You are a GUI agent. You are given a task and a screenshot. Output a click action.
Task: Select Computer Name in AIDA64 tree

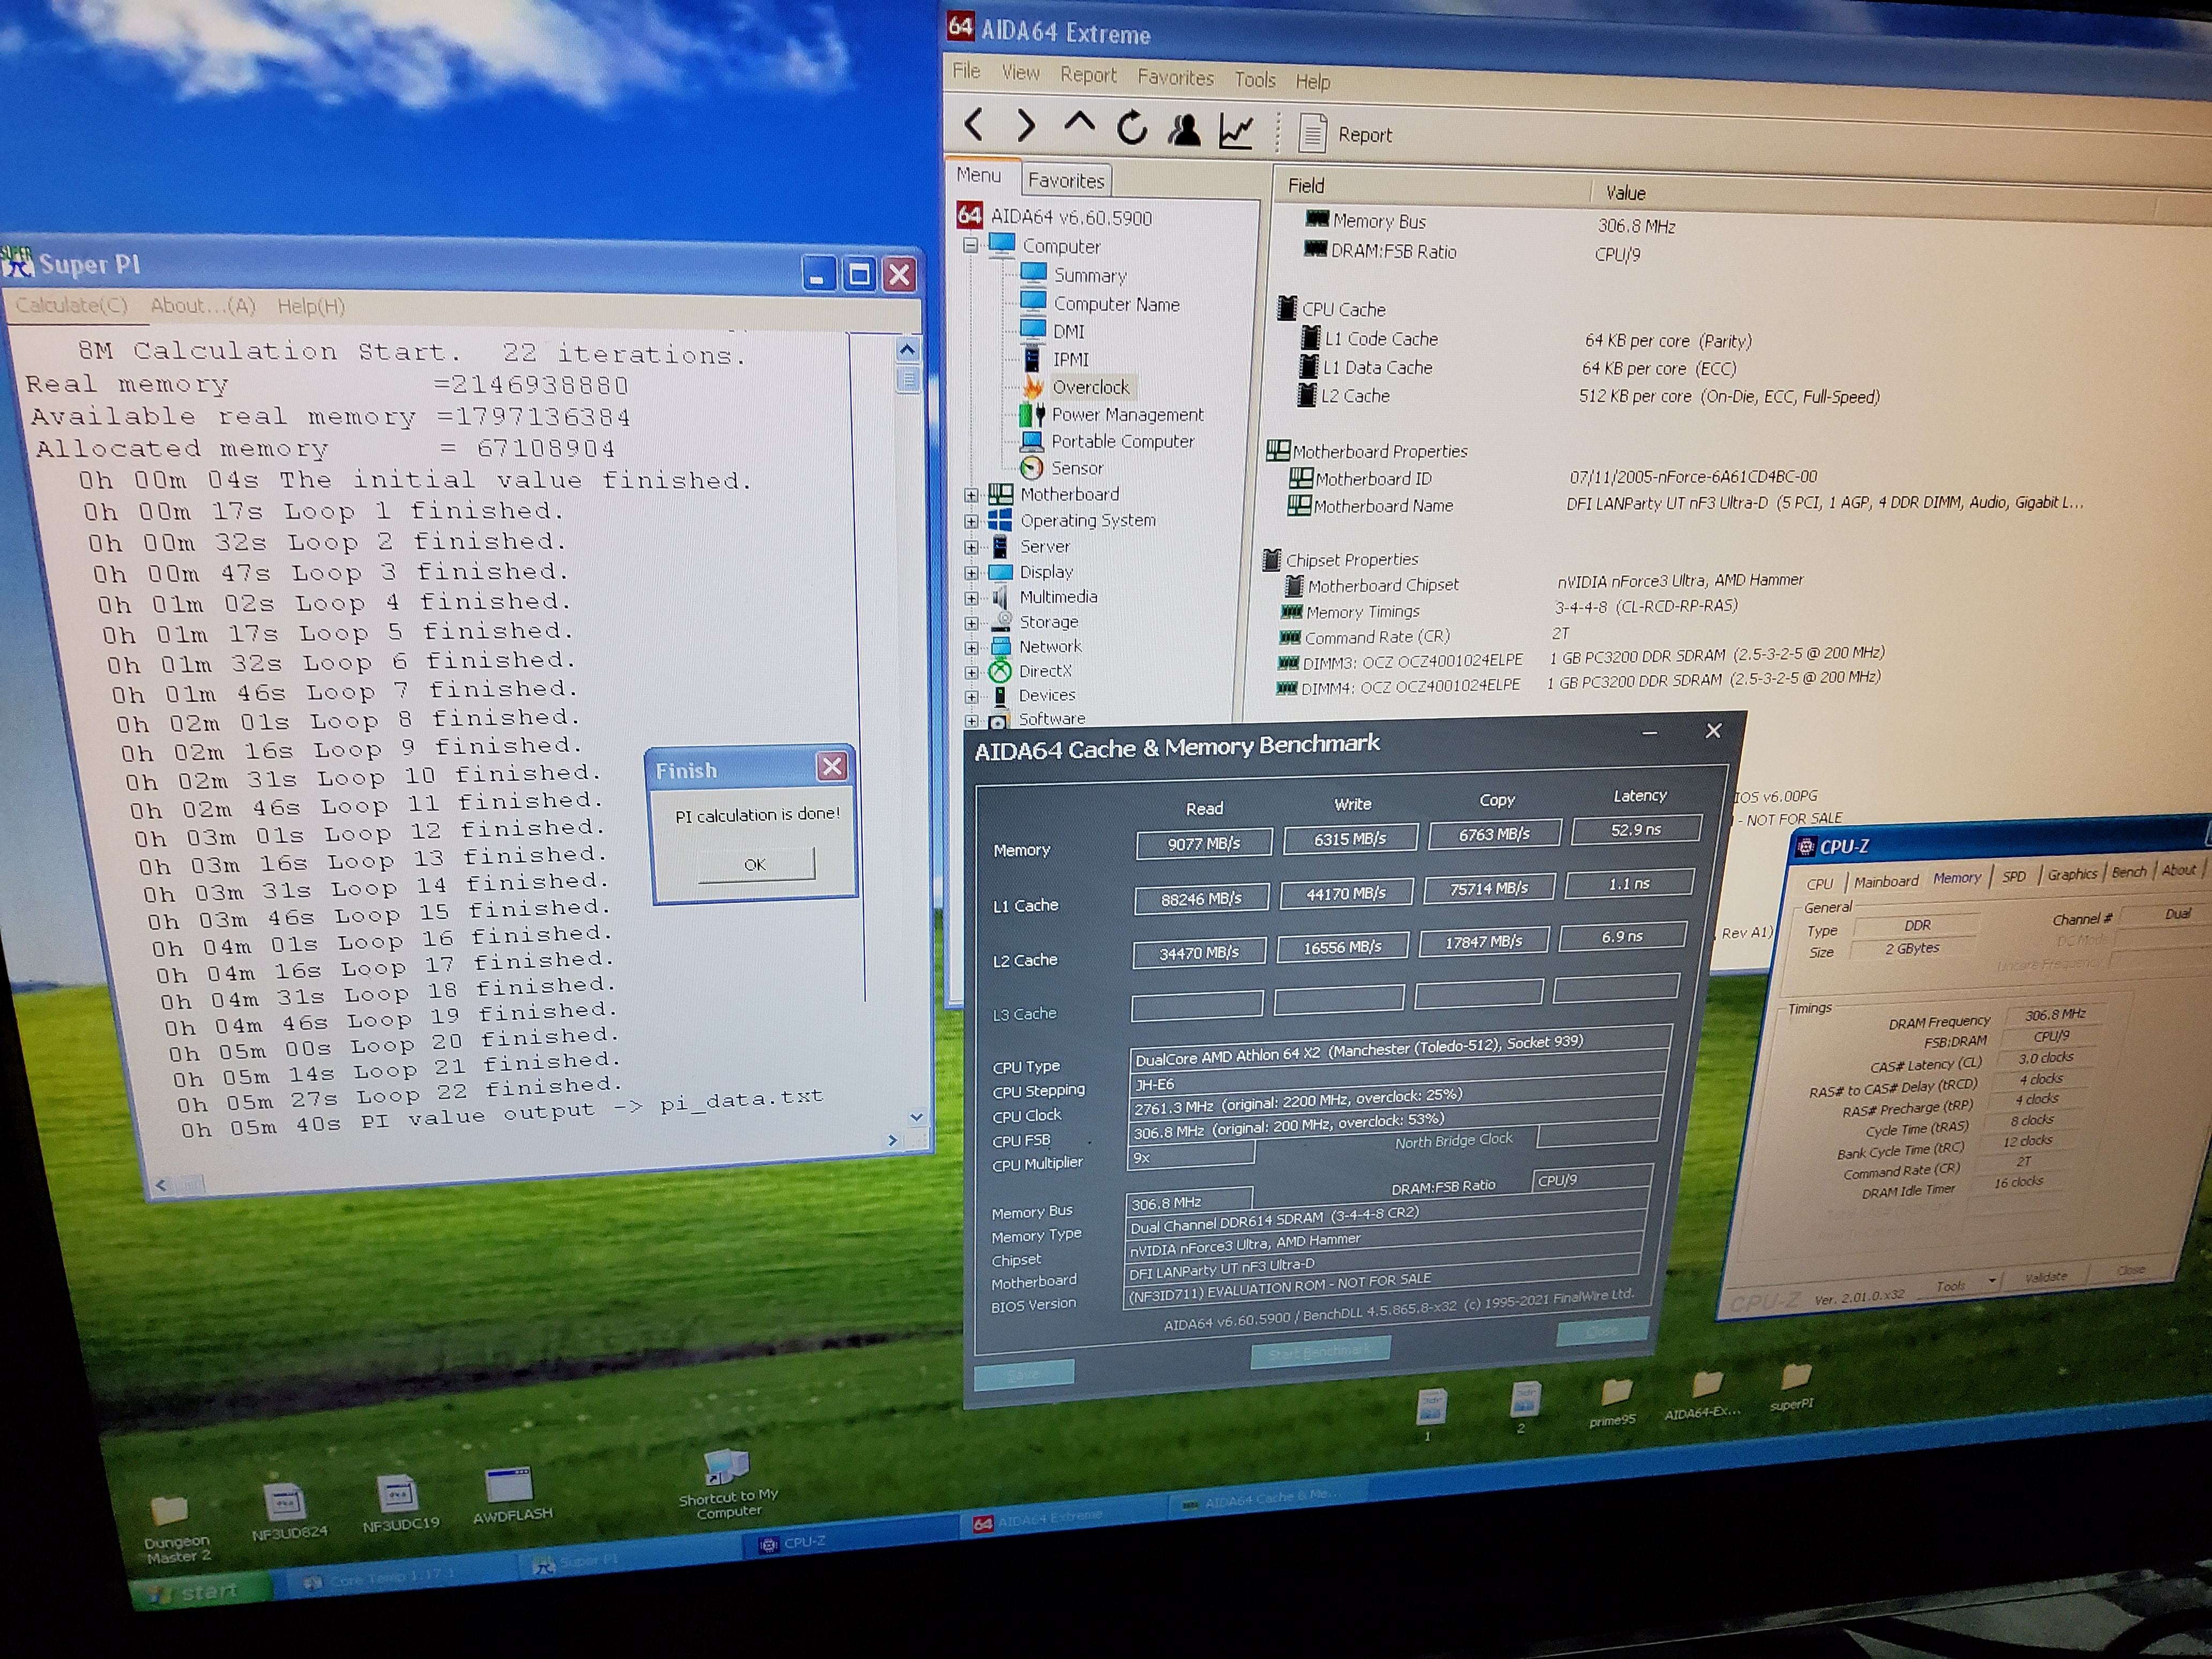point(1116,304)
